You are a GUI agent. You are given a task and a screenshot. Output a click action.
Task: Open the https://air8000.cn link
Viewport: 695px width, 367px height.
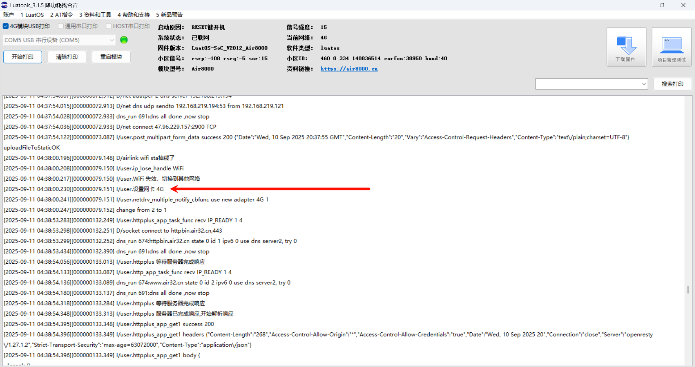[349, 69]
